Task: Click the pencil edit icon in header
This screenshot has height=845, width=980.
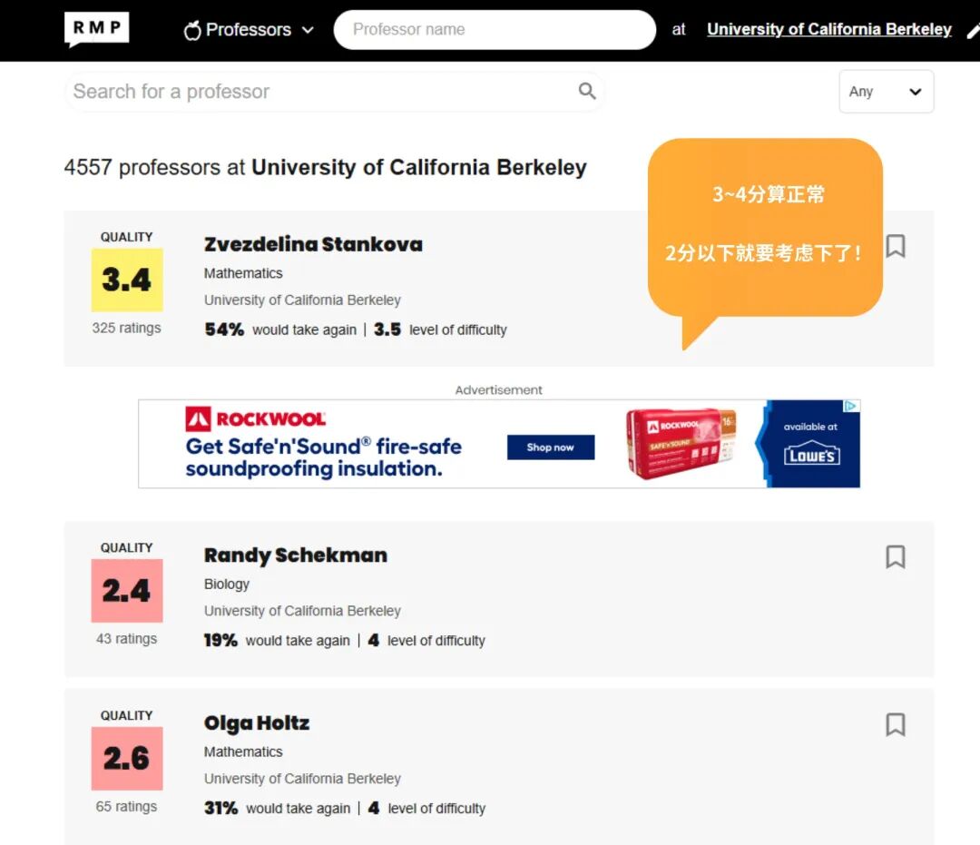Action: pos(972,30)
